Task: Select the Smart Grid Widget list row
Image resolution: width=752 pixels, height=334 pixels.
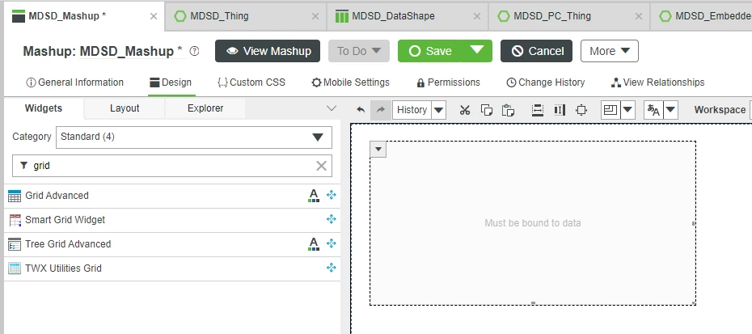Action: point(171,220)
